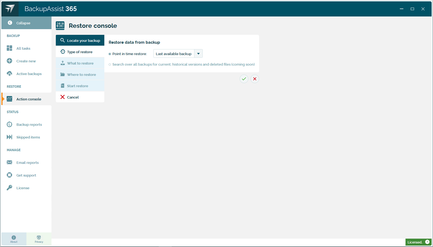Viewport: 433px width, 247px height.
Task: Click the Collapse label in the sidebar
Action: 23,23
